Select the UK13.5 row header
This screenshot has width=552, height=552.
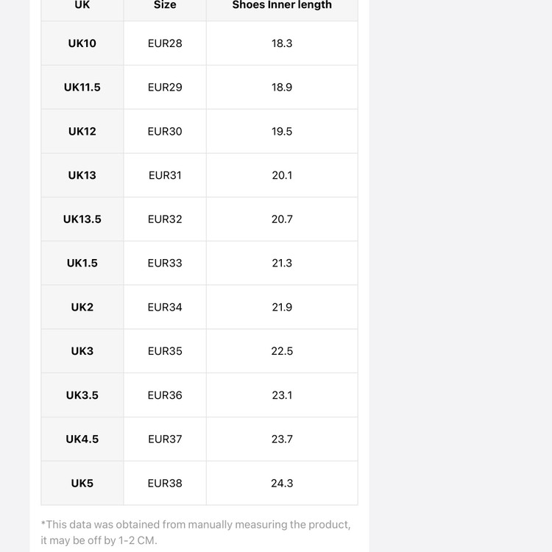coord(82,219)
